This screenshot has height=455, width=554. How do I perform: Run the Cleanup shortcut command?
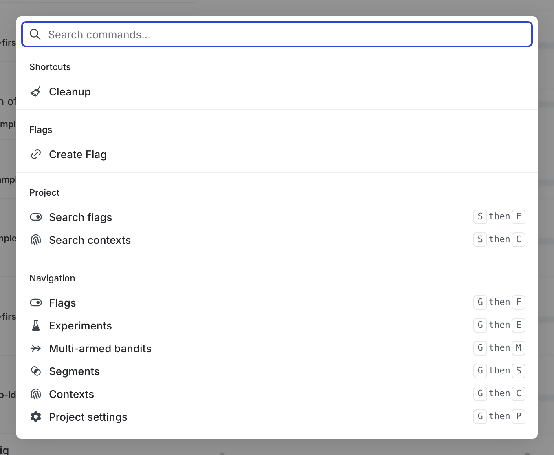(x=70, y=92)
